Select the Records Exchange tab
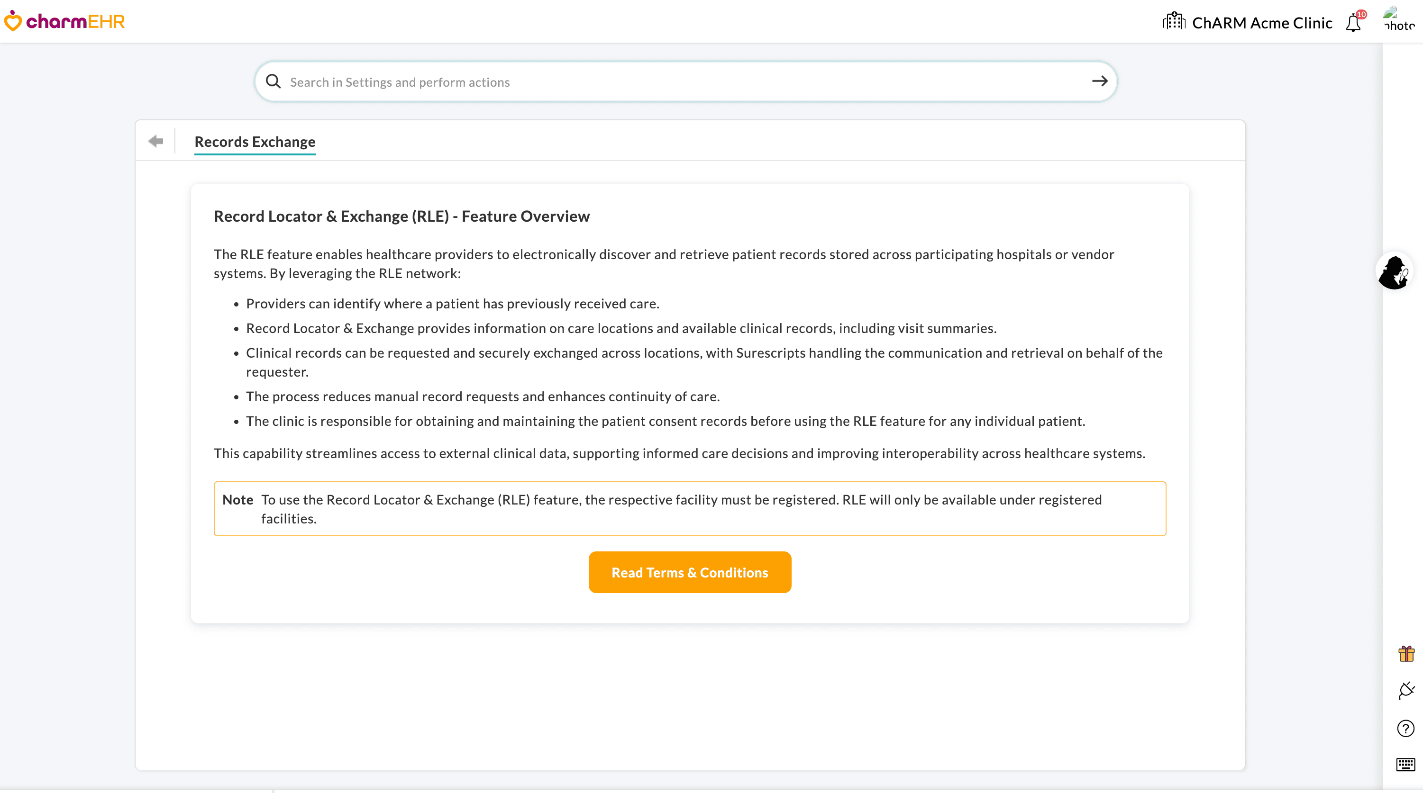This screenshot has height=793, width=1423. click(x=255, y=142)
